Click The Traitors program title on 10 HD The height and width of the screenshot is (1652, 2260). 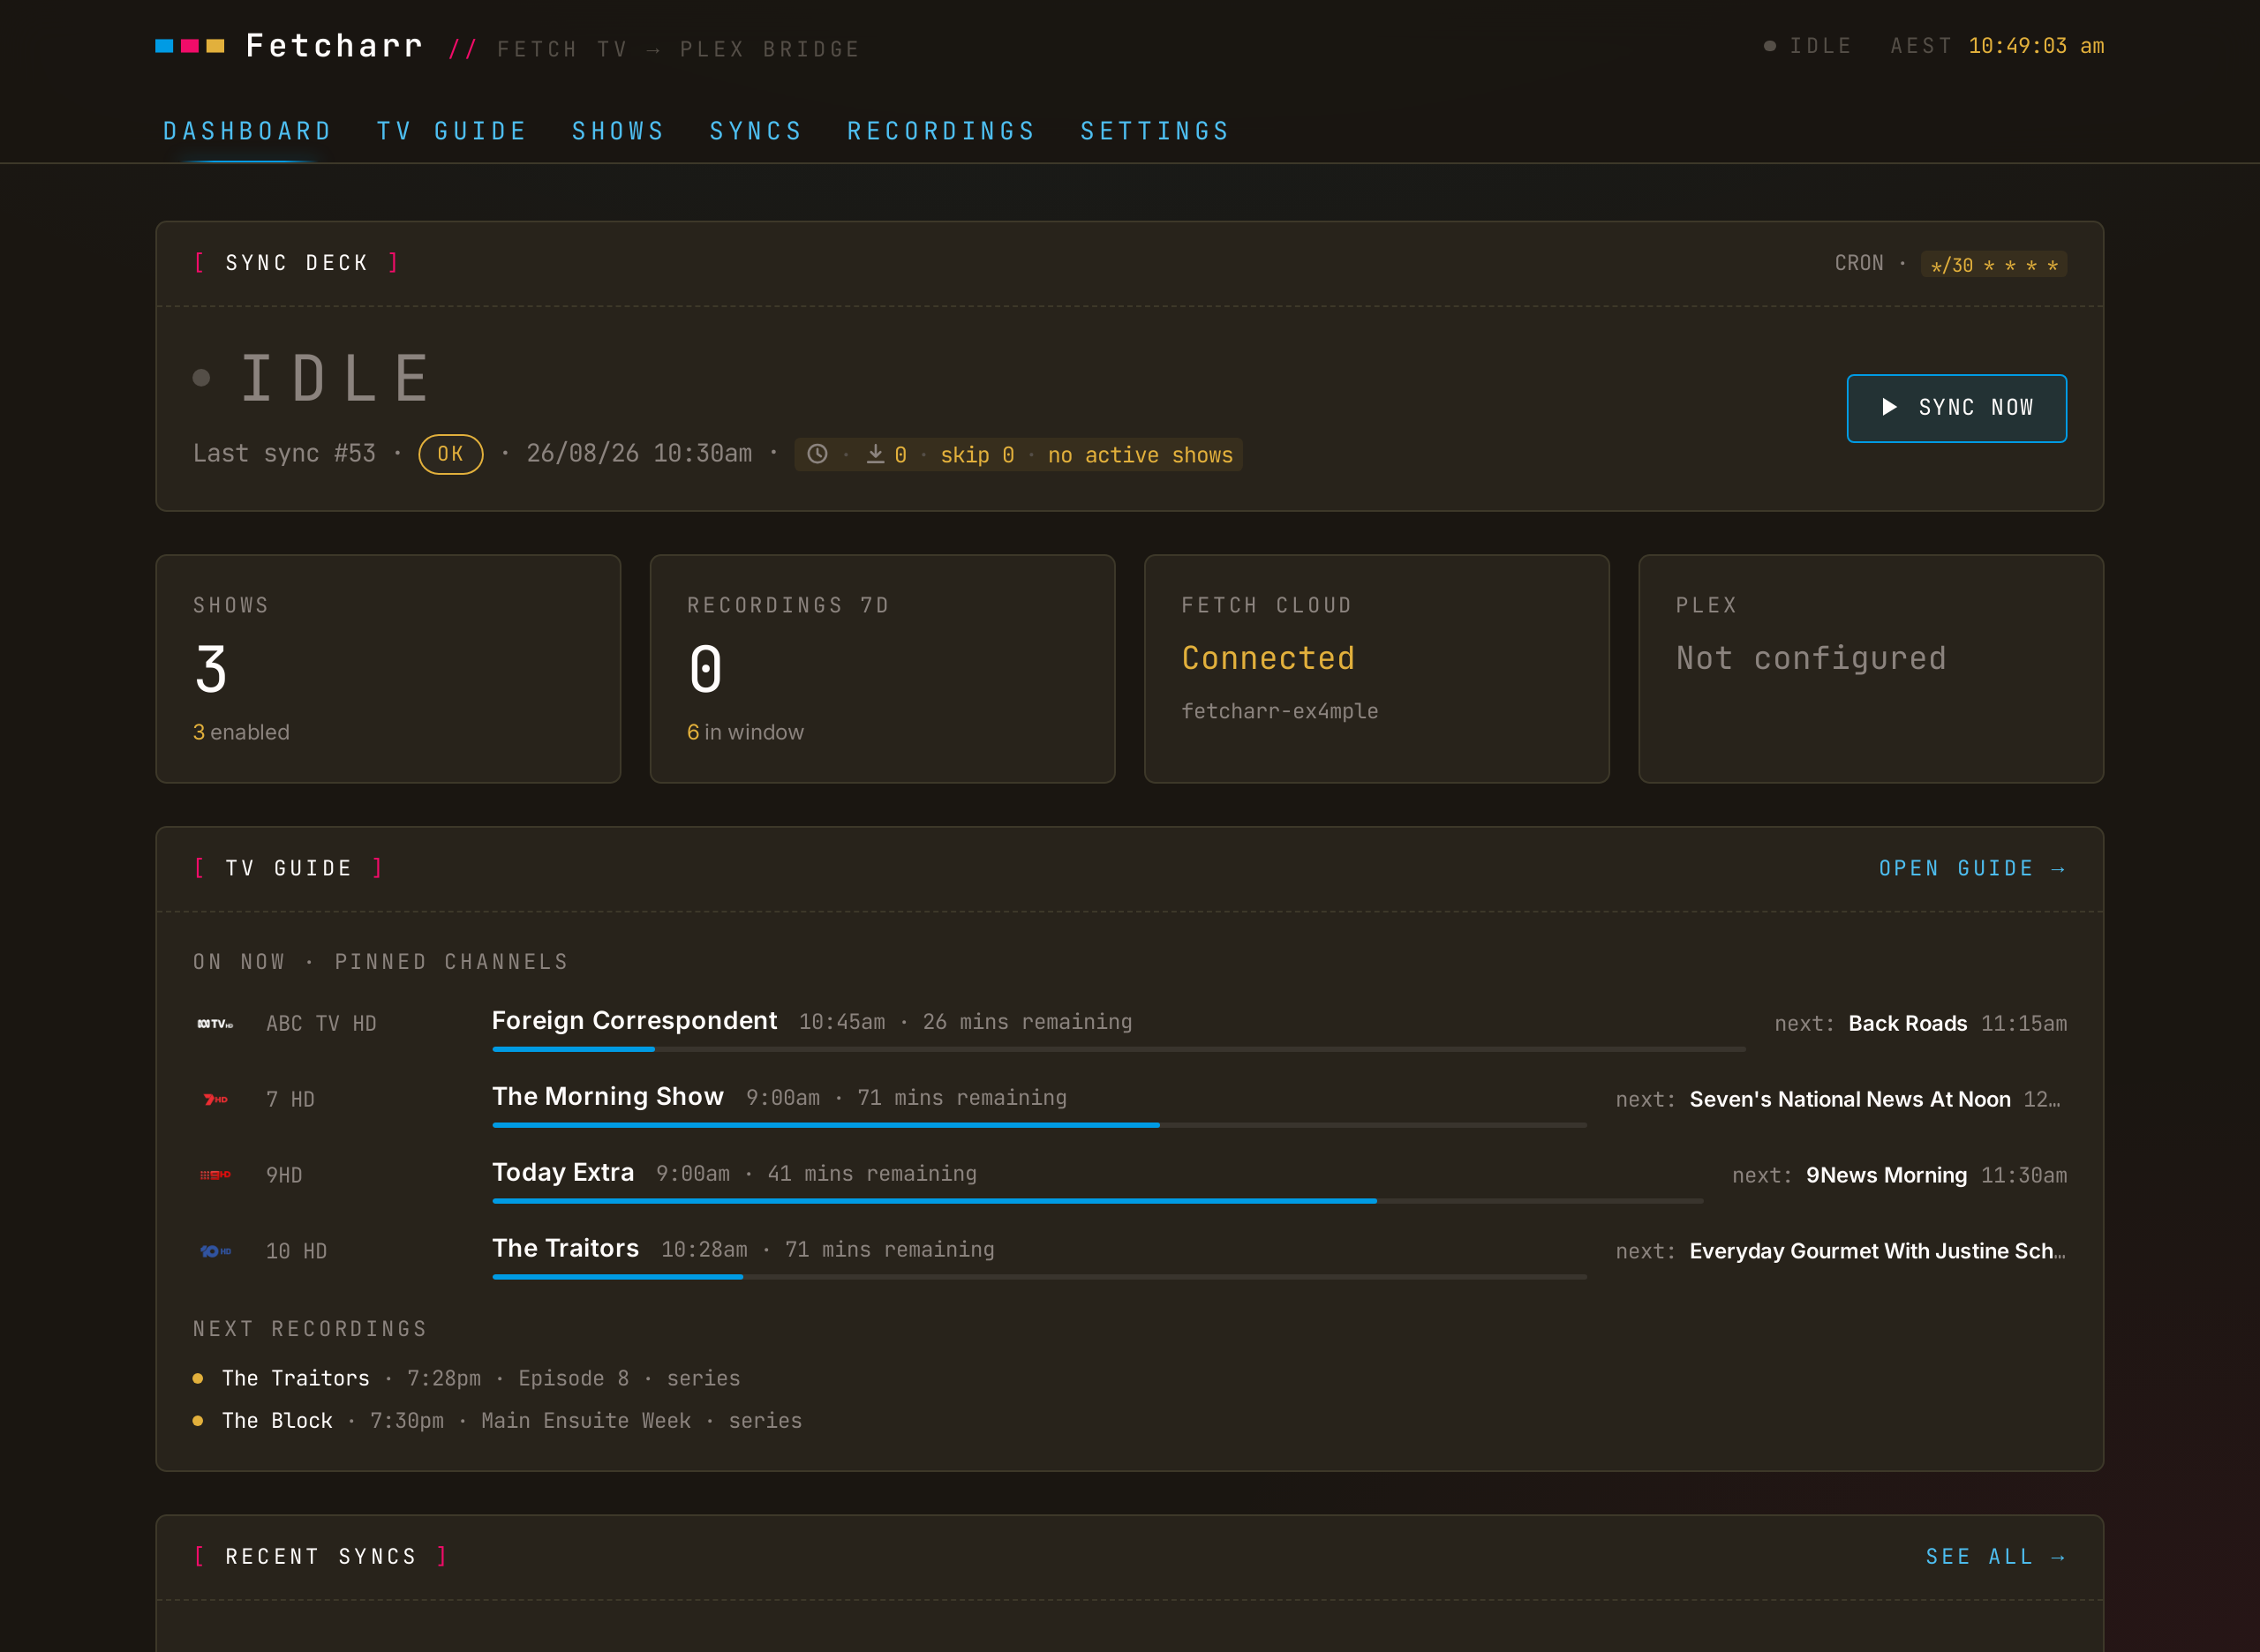click(565, 1249)
